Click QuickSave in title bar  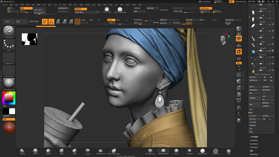(x=207, y=2)
